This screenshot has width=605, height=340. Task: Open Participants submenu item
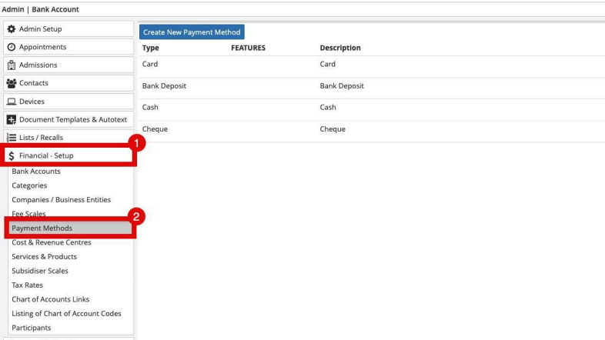click(32, 328)
